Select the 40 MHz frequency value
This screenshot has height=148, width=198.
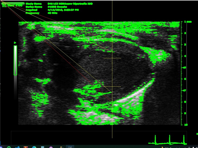[x=52, y=13]
